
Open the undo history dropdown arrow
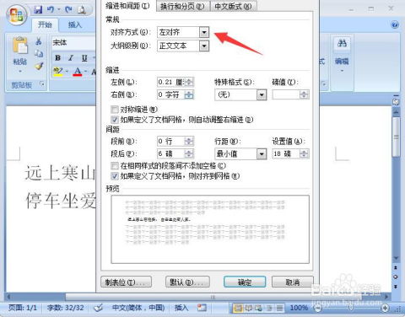tap(59, 10)
